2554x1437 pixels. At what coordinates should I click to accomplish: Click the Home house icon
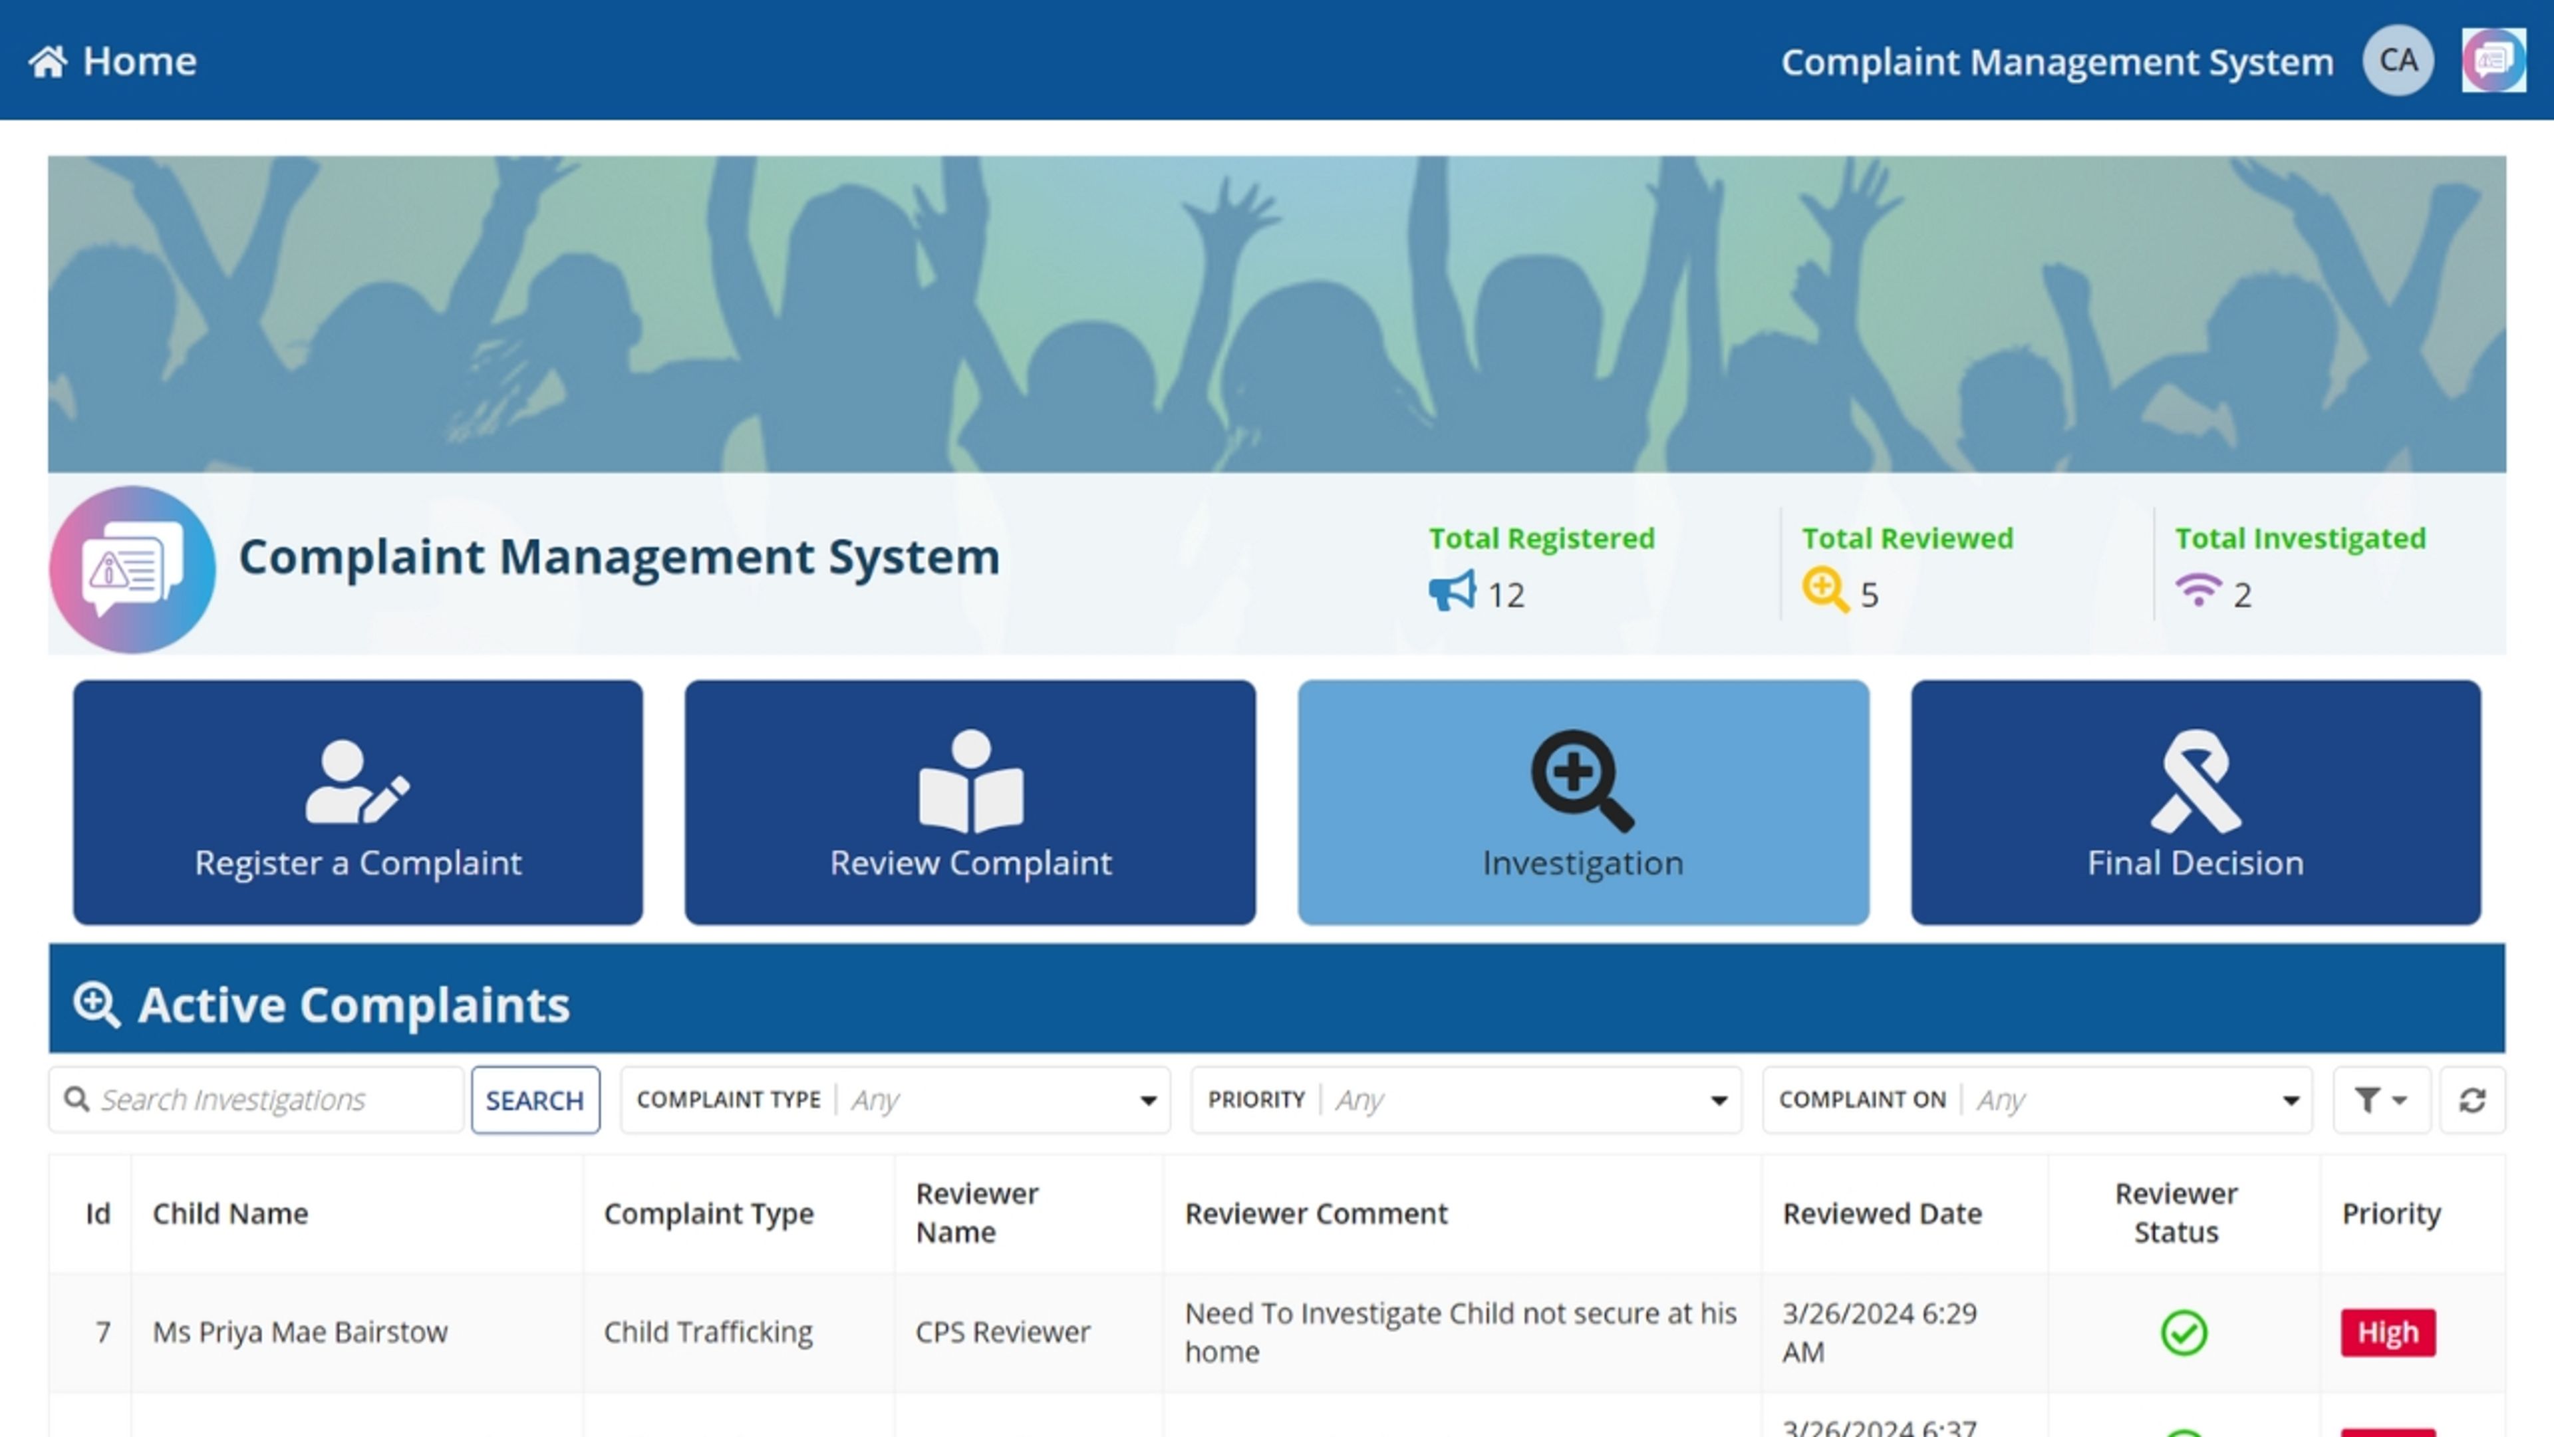[x=48, y=61]
